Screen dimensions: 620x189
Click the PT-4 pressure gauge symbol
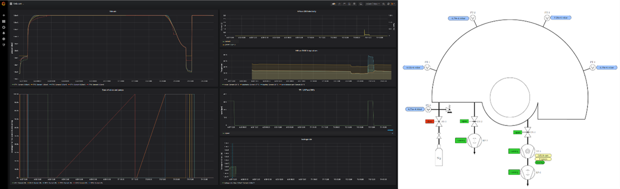pos(593,68)
